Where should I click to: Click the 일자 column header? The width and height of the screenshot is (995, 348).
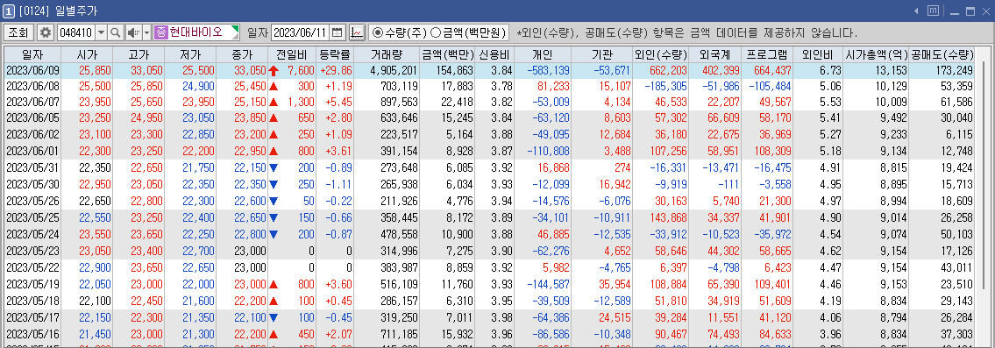click(32, 54)
